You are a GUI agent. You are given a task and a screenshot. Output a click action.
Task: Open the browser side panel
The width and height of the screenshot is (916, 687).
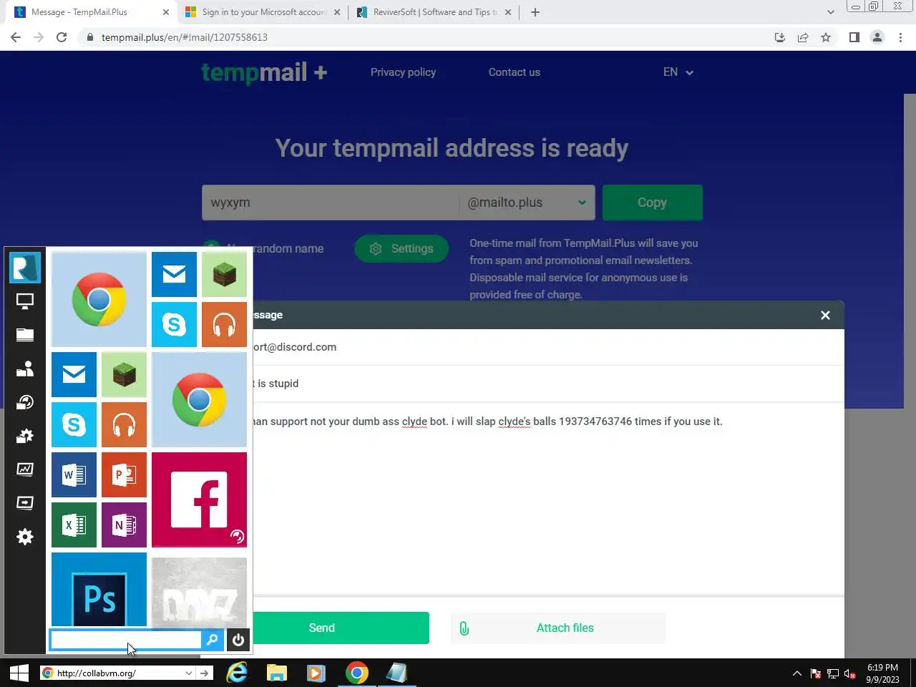[x=854, y=37]
